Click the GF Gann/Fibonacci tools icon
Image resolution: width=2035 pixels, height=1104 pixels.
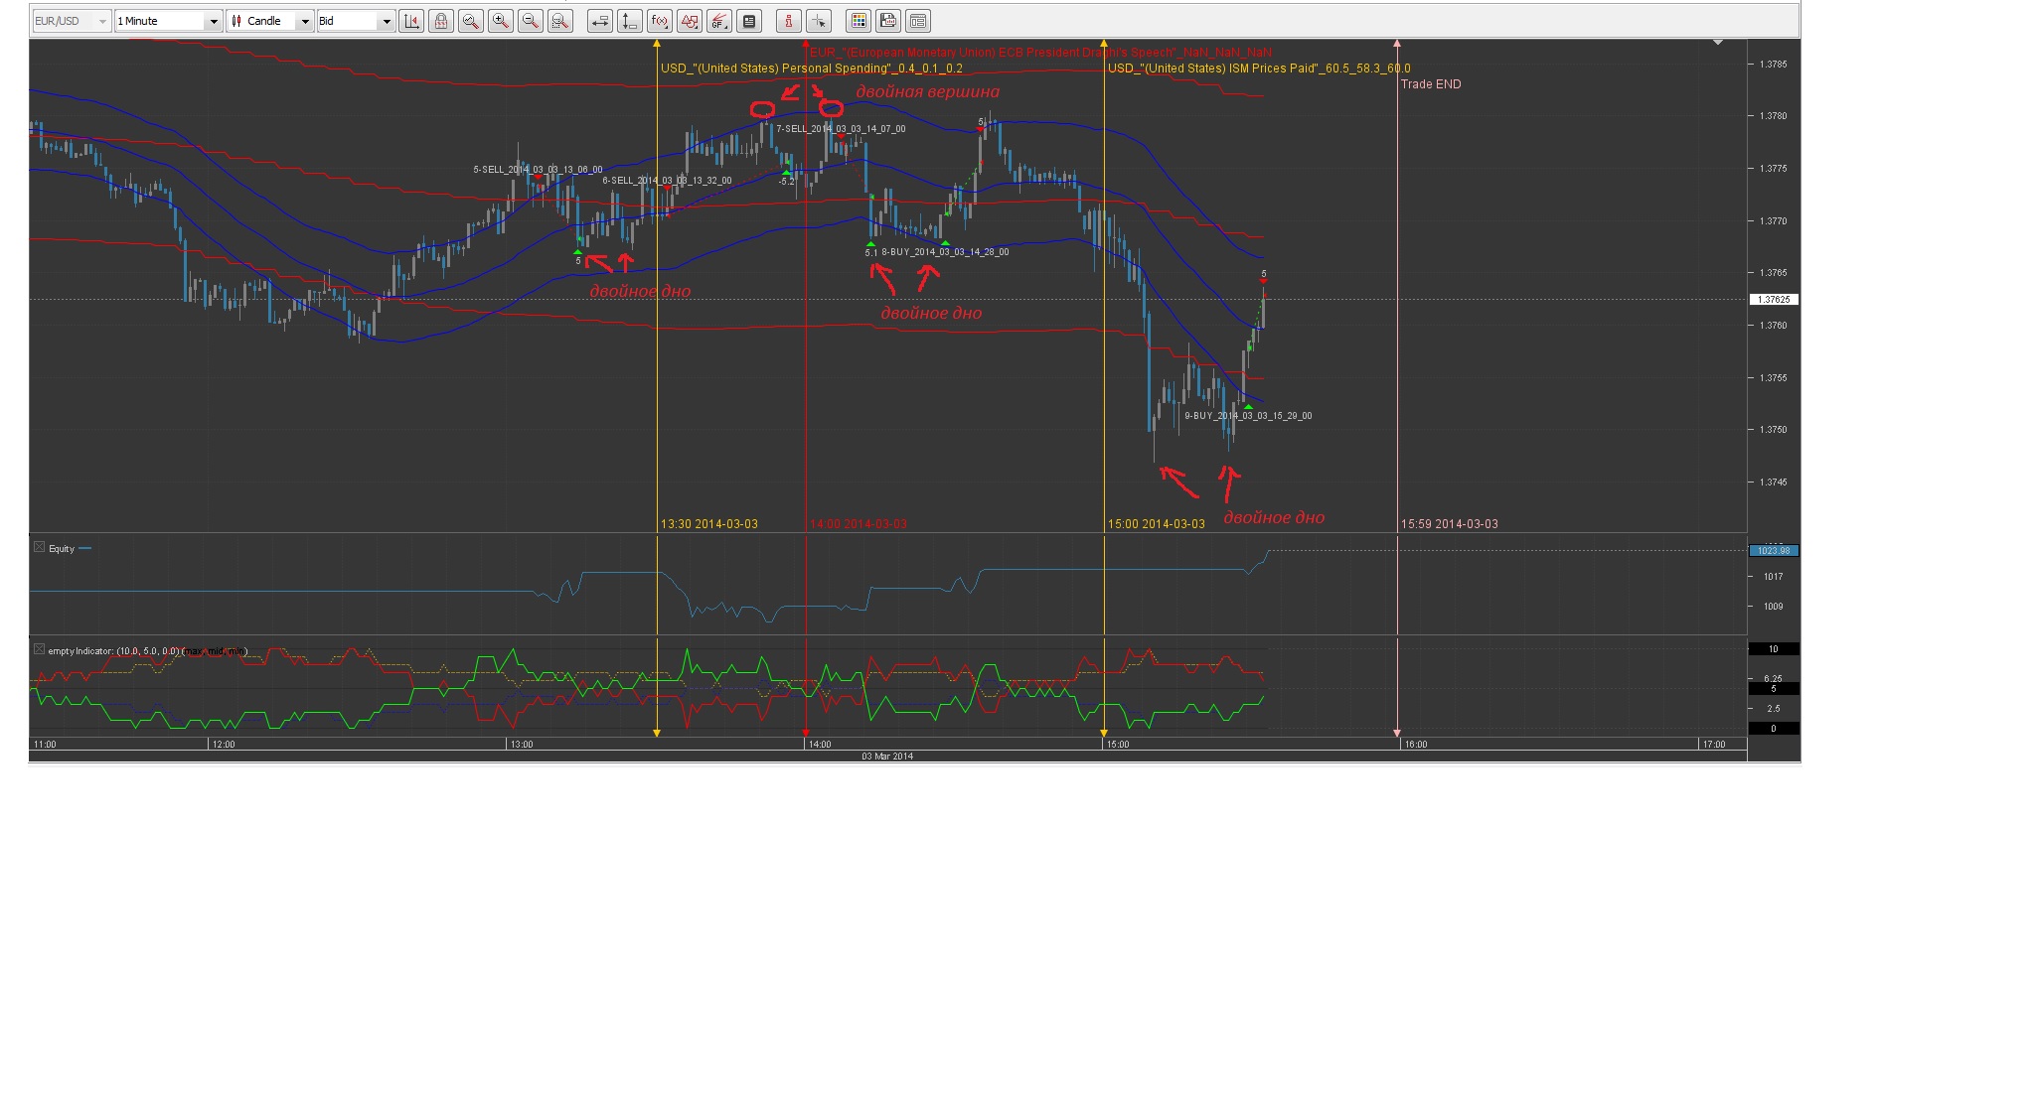point(719,21)
